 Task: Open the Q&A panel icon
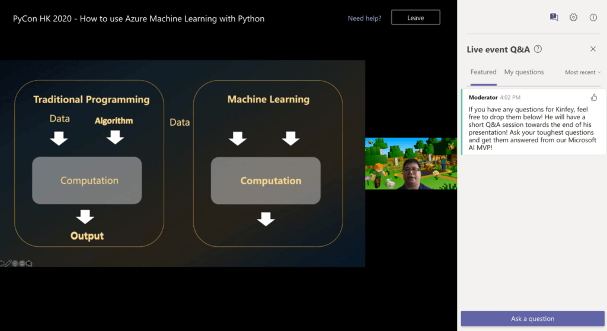click(554, 17)
